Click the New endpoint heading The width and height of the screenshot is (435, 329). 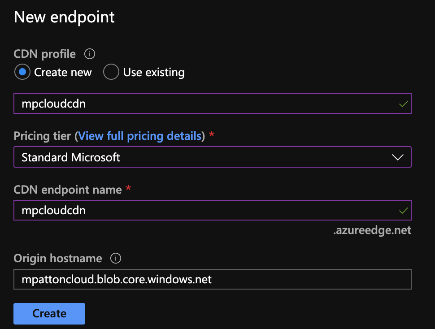(x=64, y=17)
